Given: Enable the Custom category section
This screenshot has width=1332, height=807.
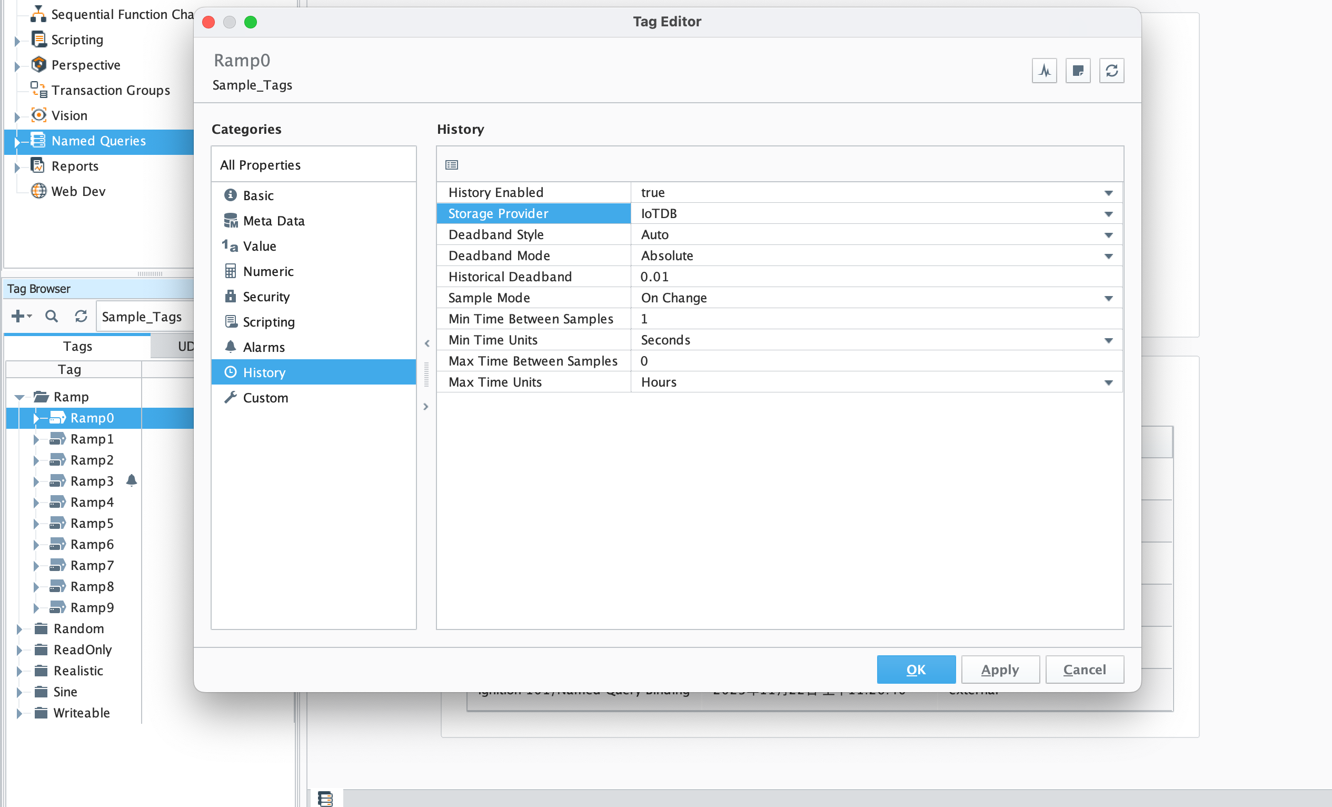Looking at the screenshot, I should point(266,398).
